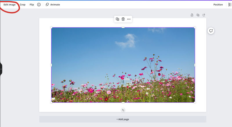The image size is (232, 127).
Task: Toggle the page lock icon
Action: point(192,15)
